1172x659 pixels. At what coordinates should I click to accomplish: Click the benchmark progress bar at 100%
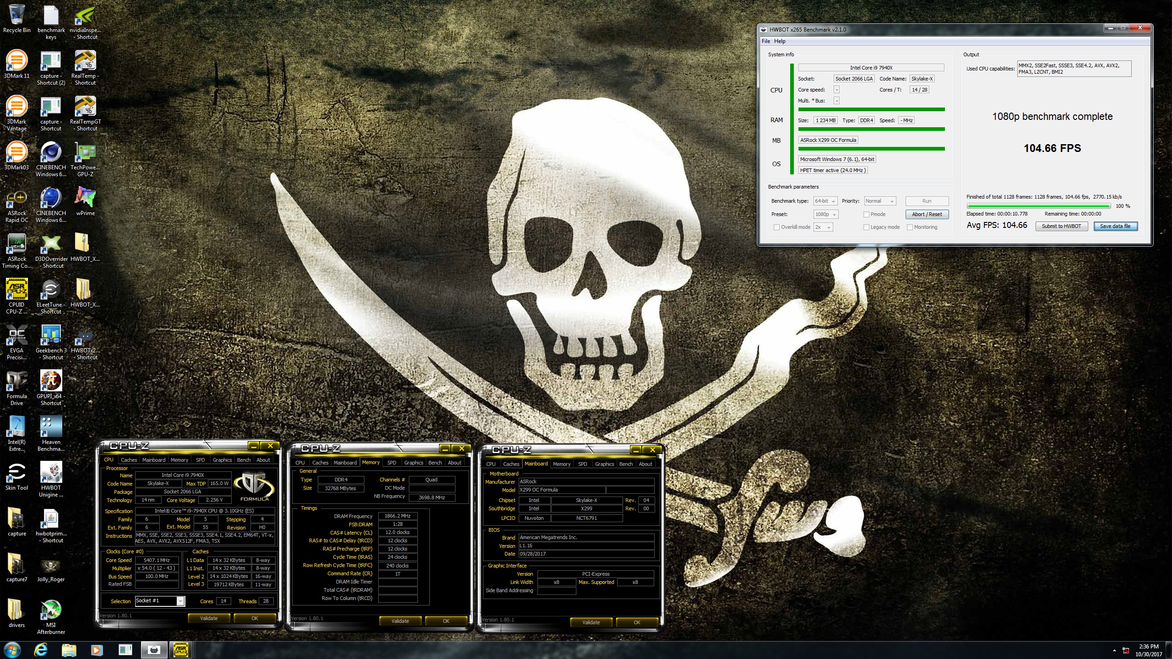tap(1039, 206)
